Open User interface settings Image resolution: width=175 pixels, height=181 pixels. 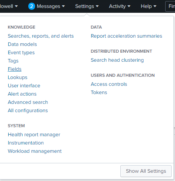pos(24,86)
